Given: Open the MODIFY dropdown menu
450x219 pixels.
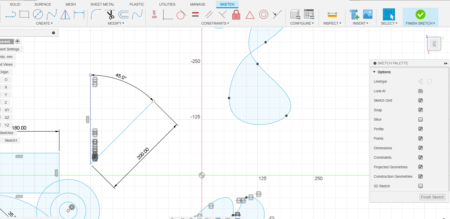Looking at the screenshot, I should tap(116, 23).
